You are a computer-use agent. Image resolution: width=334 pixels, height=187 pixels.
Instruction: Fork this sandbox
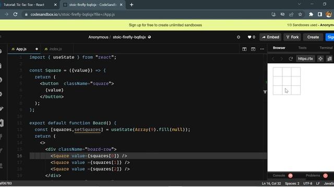(292, 37)
